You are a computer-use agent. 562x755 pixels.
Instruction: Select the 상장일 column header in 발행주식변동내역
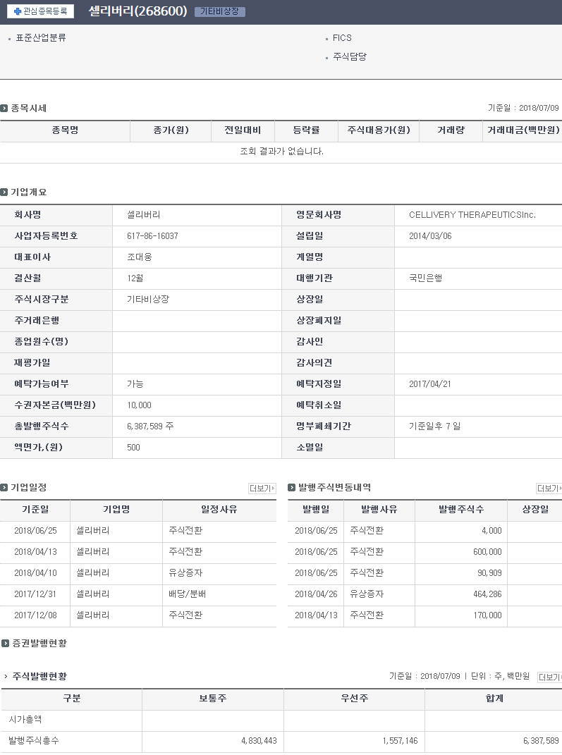(x=535, y=510)
